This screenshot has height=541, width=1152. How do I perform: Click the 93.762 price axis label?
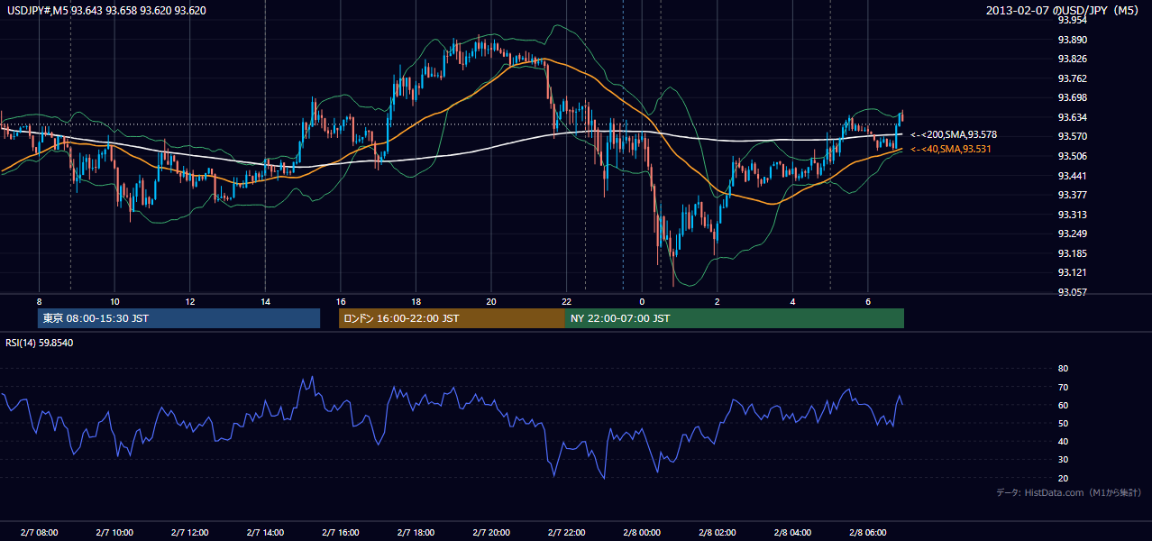pyautogui.click(x=1073, y=78)
